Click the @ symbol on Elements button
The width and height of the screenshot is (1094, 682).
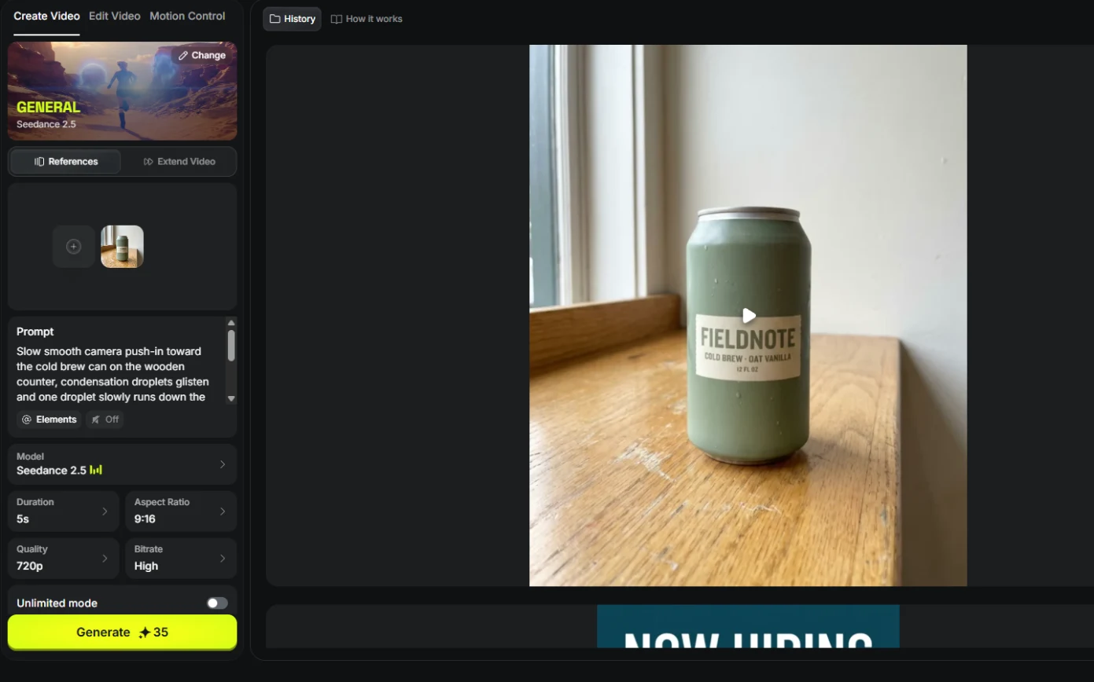click(x=27, y=420)
